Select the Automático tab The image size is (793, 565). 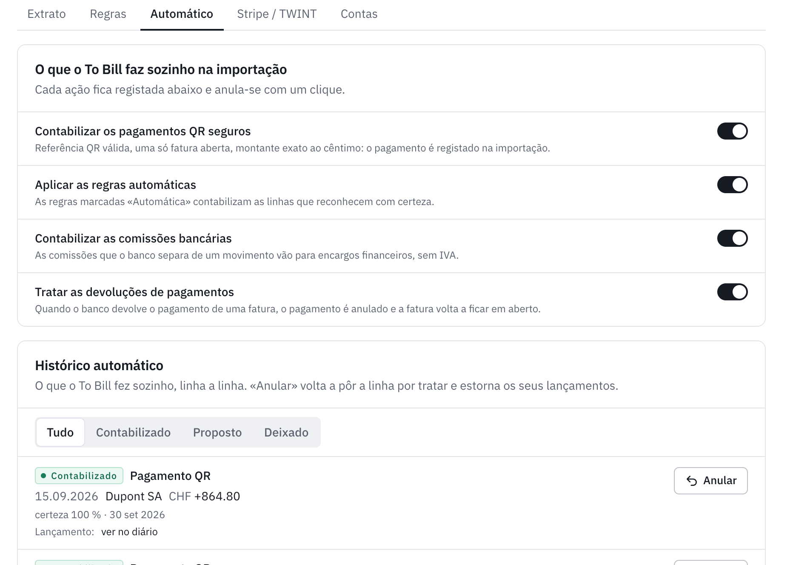(182, 14)
